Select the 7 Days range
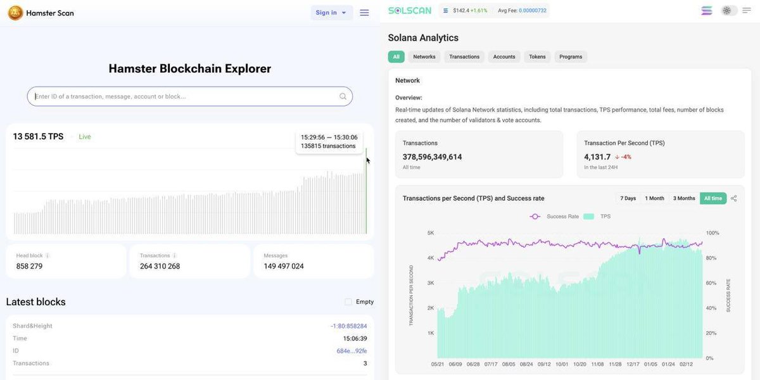The height and width of the screenshot is (380, 760). coord(628,198)
